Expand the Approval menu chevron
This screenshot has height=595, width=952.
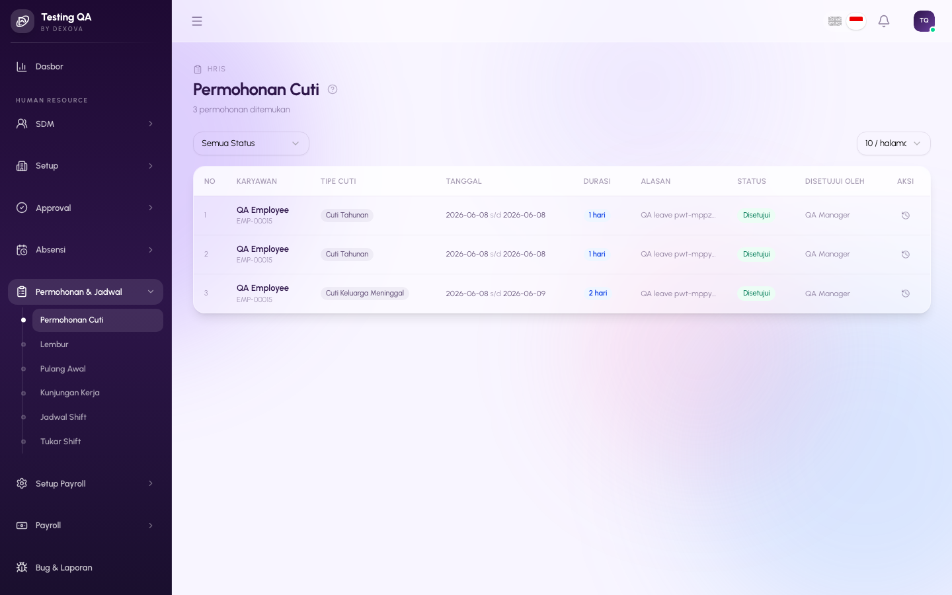tap(151, 208)
